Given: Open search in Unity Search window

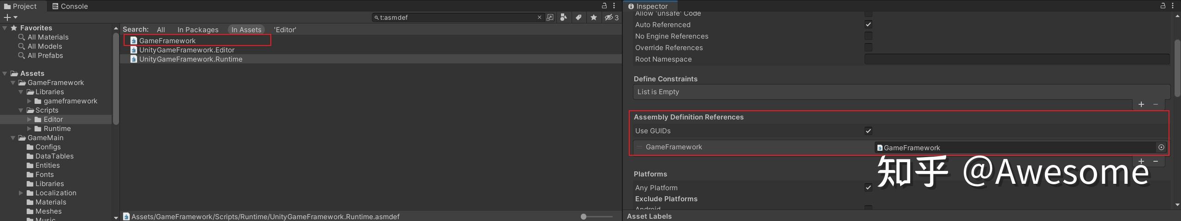Looking at the screenshot, I should 550,17.
